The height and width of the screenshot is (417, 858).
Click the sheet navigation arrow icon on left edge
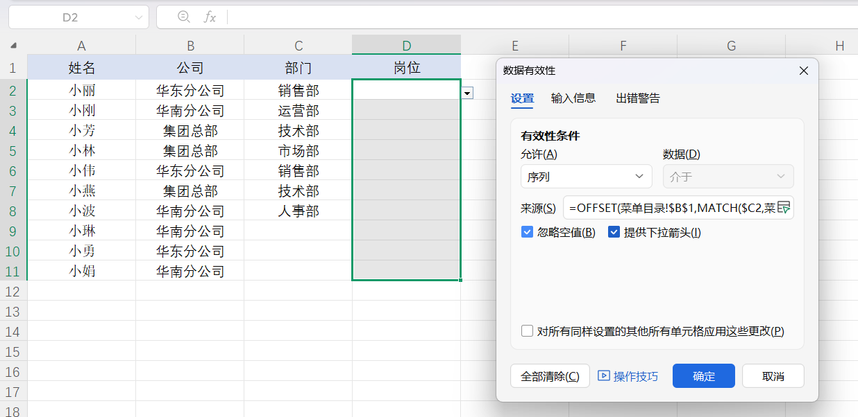point(12,46)
